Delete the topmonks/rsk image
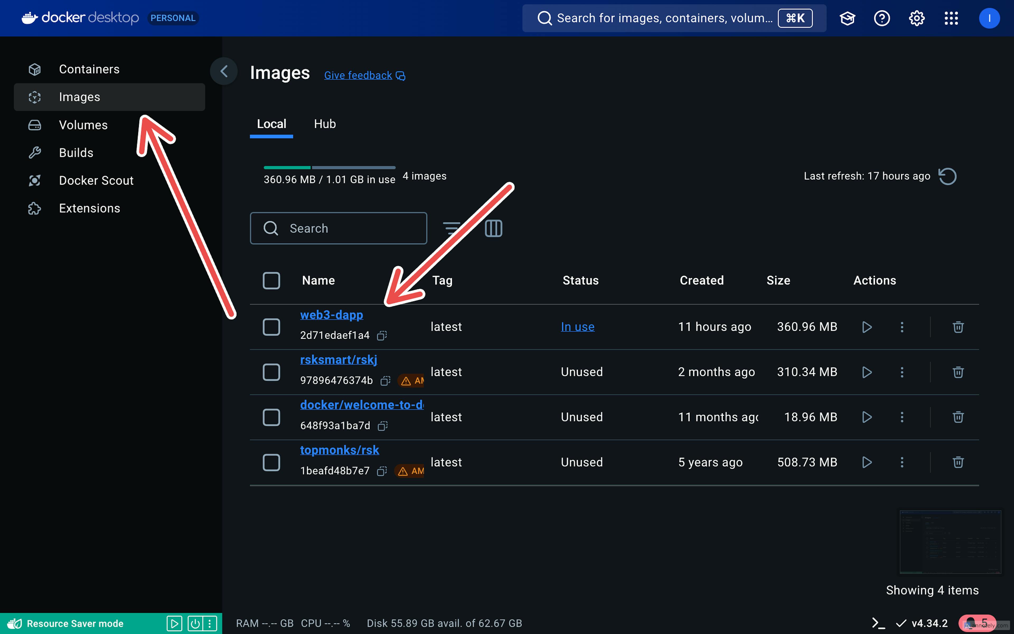The height and width of the screenshot is (634, 1014). [x=958, y=462]
